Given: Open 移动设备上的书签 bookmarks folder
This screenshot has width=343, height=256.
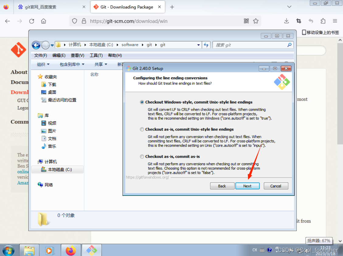Looking at the screenshot, I should [x=320, y=33].
